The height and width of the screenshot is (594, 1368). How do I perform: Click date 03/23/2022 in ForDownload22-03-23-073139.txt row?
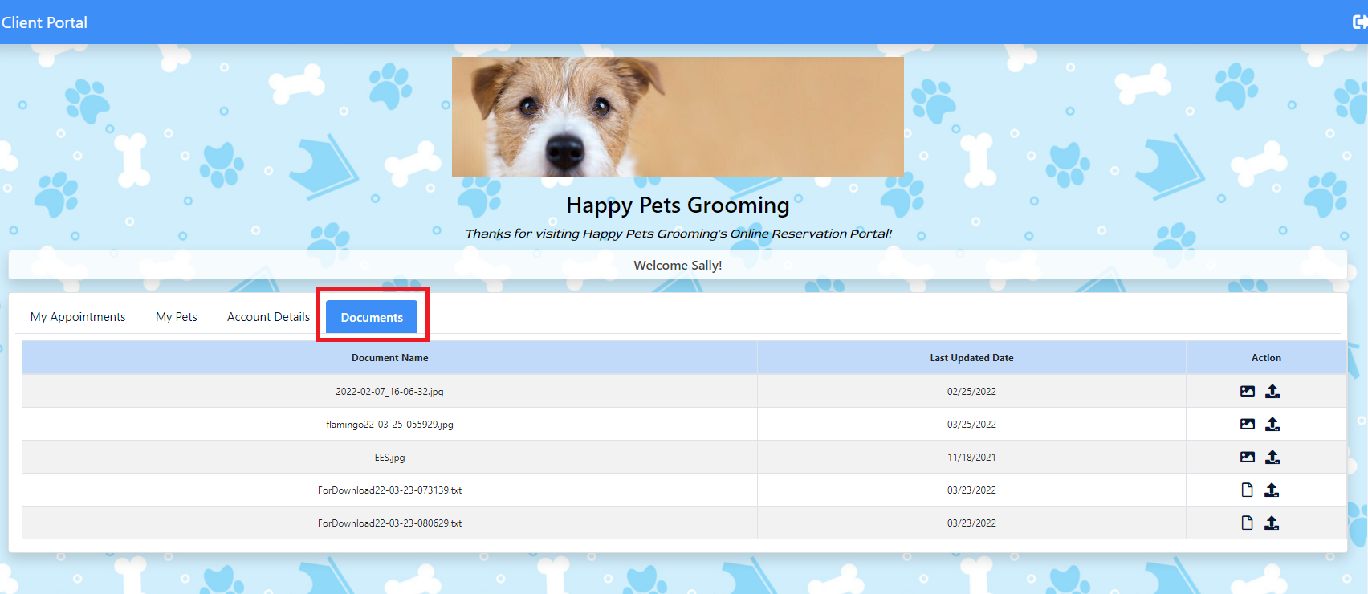pyautogui.click(x=971, y=490)
